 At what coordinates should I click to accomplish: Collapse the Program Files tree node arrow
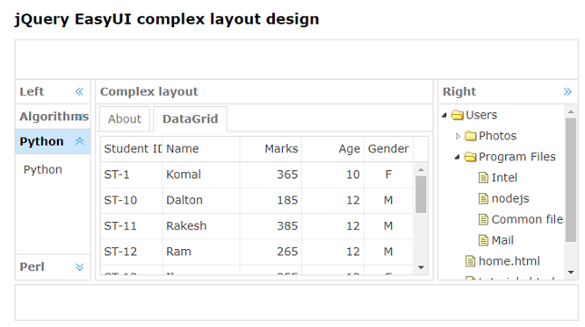click(457, 158)
